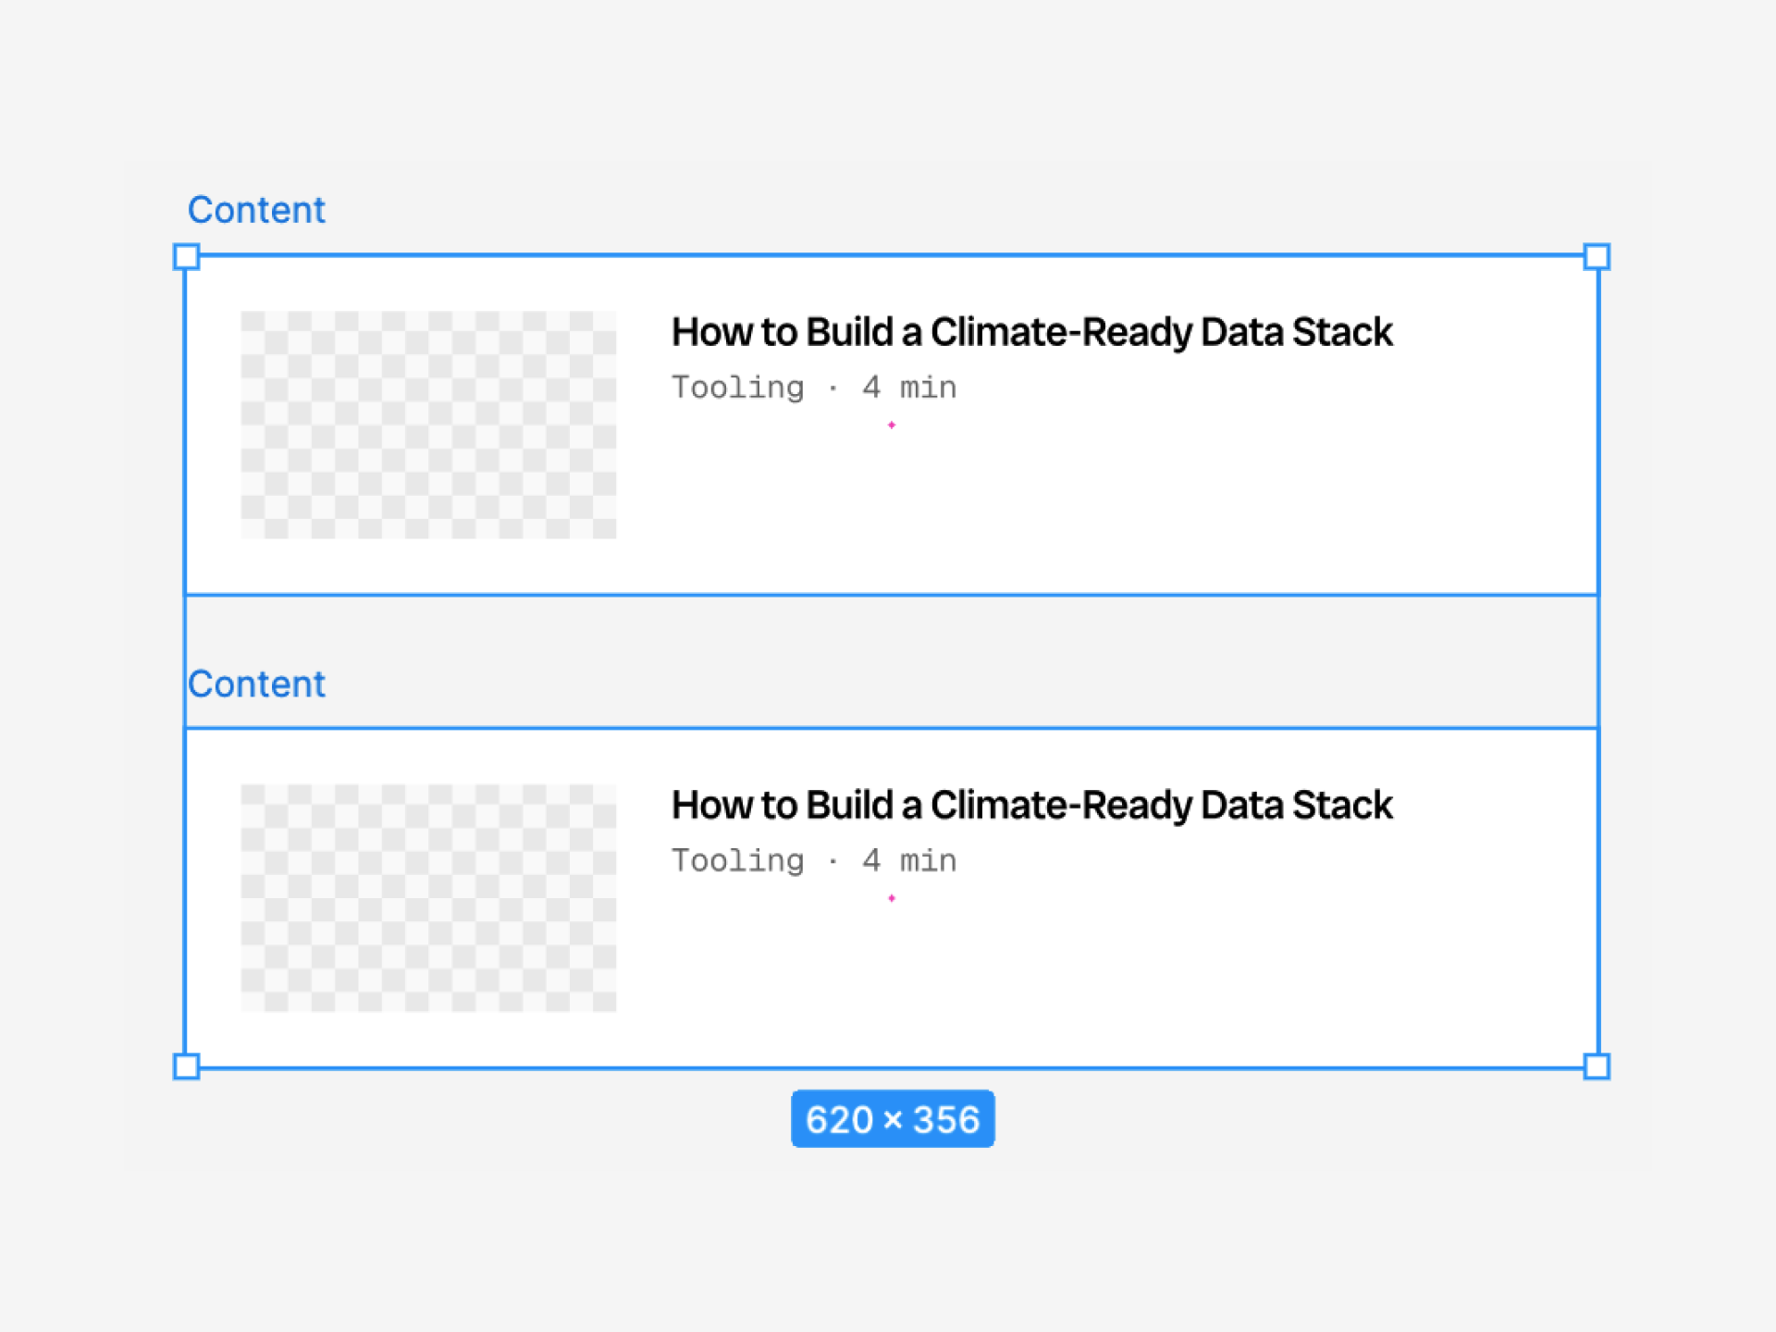The height and width of the screenshot is (1332, 1776).
Task: Click the lower card's "How to Build" title
Action: 1031,806
